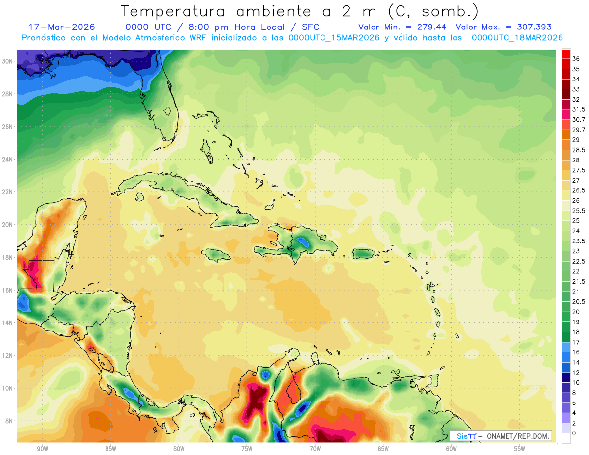589x455 pixels.
Task: Click the "25.5" value on the color legend
Action: pyautogui.click(x=579, y=211)
